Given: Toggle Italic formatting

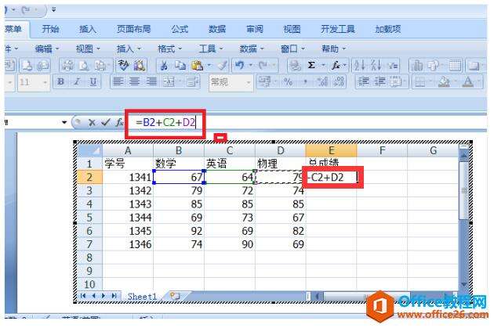Looking at the screenshot, I should 78,82.
